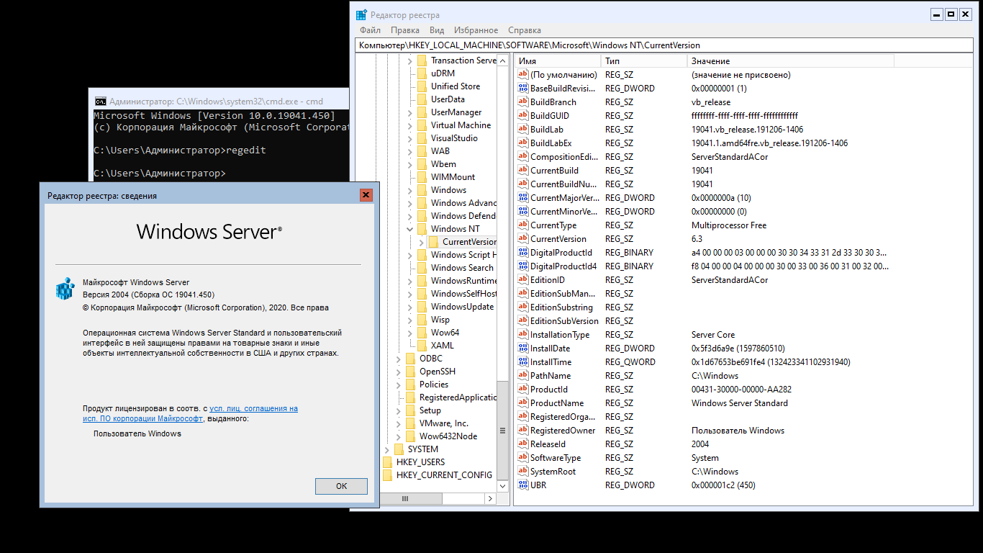Click the BuildGUID value icon
This screenshot has width=983, height=553.
[523, 116]
